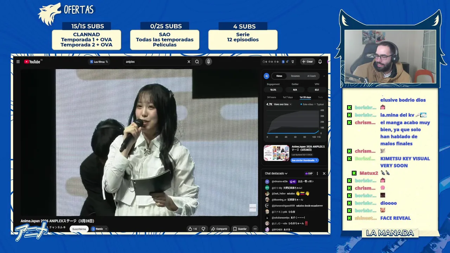Viewport: 450px width, 253px height.
Task: Click @sakukanaomiyu chat message
Action: (x=285, y=218)
